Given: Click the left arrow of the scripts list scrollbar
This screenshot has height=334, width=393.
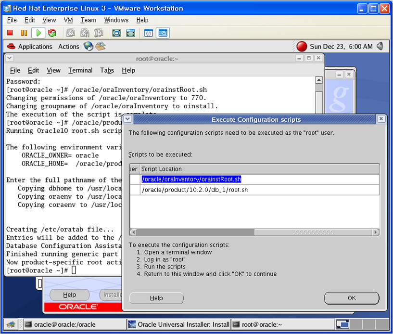Looking at the screenshot, I should pyautogui.click(x=134, y=232).
